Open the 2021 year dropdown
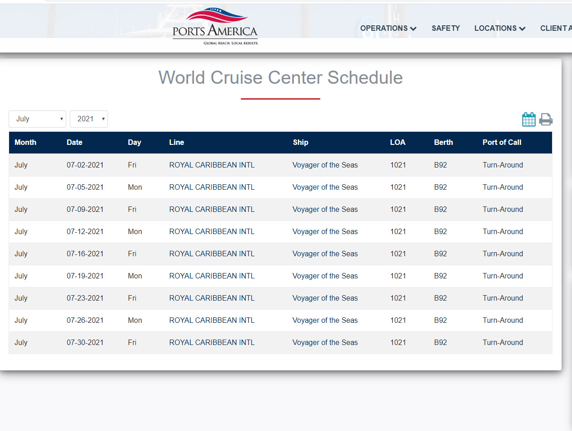This screenshot has width=572, height=431. pyautogui.click(x=89, y=119)
